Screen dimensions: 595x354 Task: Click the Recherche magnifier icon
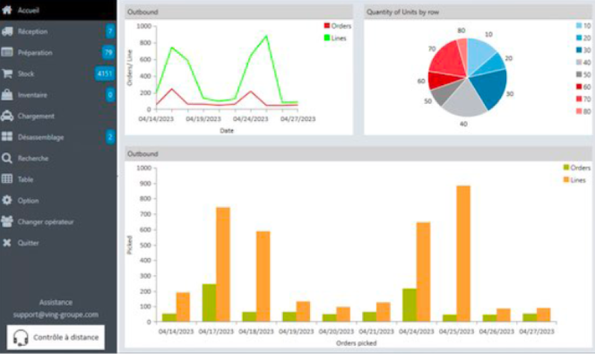[8, 159]
